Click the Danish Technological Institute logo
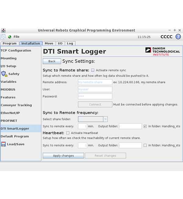183x199 pixels. click(163, 51)
